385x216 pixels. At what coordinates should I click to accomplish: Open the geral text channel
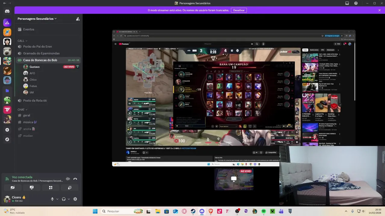coord(48,115)
